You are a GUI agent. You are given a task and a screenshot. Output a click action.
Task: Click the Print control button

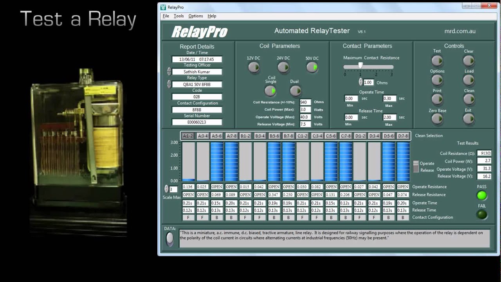click(x=437, y=99)
